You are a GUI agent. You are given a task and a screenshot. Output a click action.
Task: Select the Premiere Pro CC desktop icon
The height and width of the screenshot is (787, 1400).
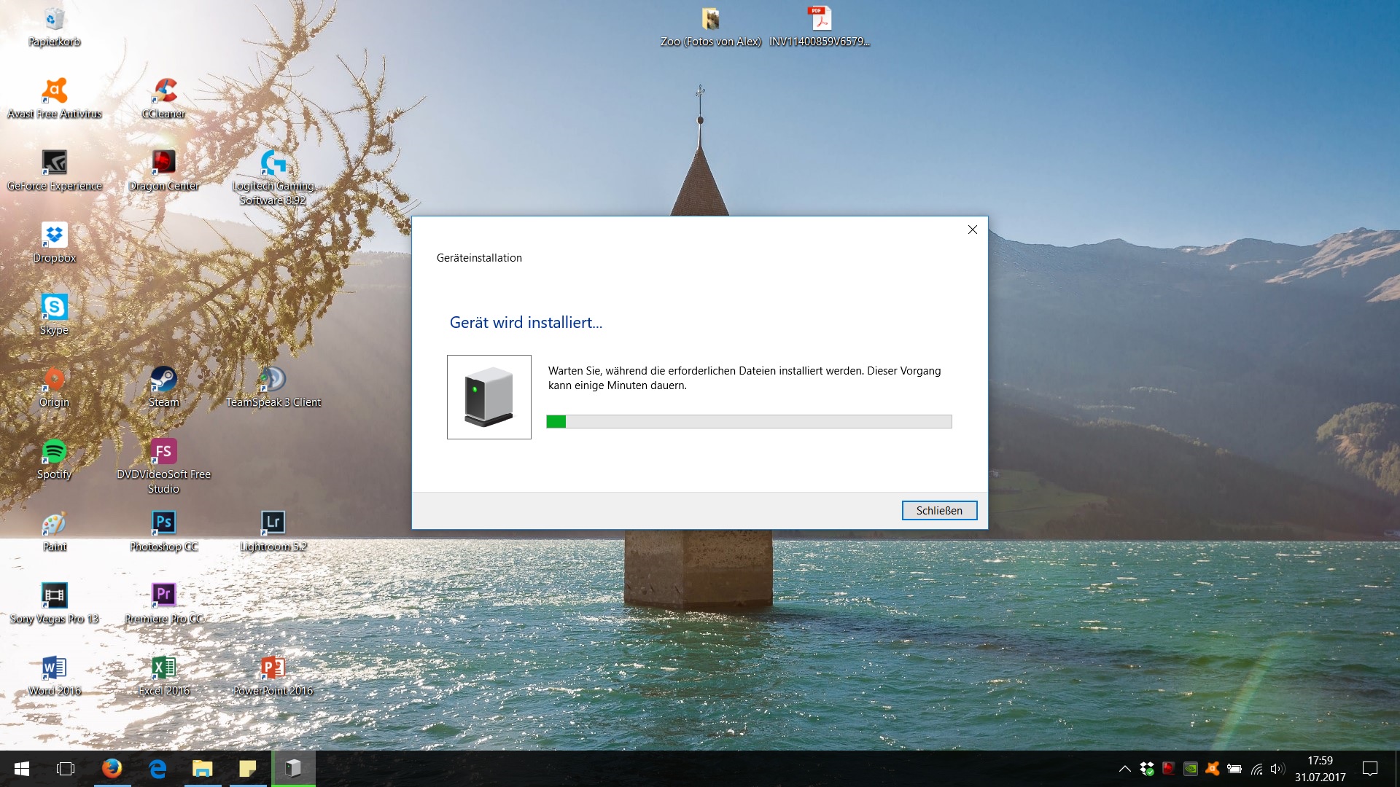(164, 595)
